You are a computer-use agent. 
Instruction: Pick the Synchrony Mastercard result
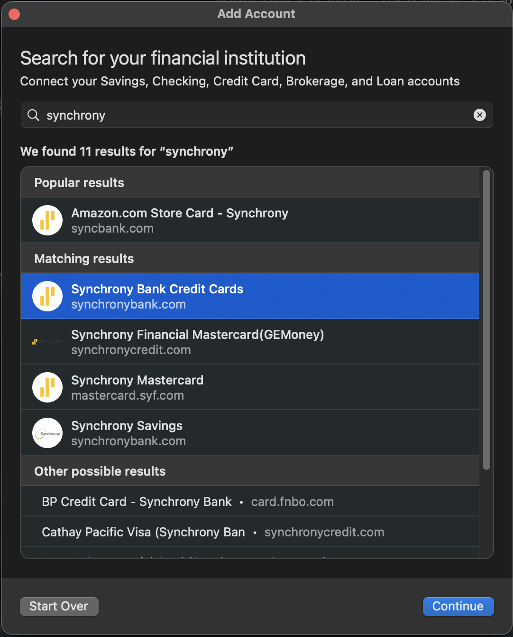(x=250, y=387)
